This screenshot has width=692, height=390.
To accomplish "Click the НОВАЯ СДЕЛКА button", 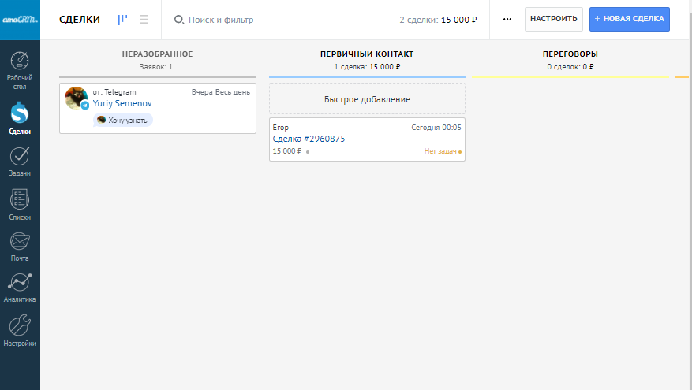I will point(629,20).
